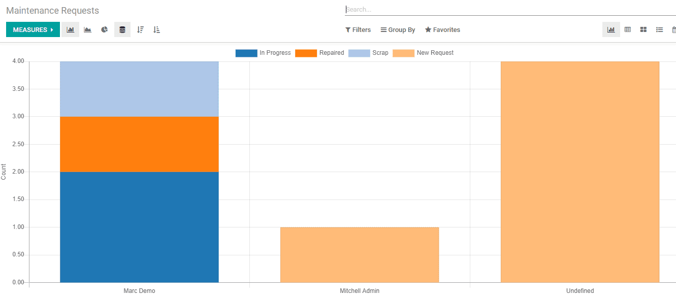Switch to bar chart mode
The height and width of the screenshot is (297, 676).
[70, 29]
